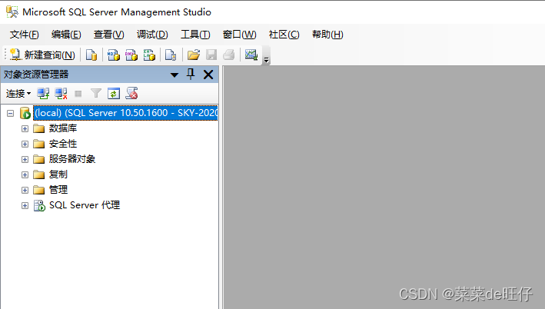Click the Management Studio title bar icon

click(12, 12)
